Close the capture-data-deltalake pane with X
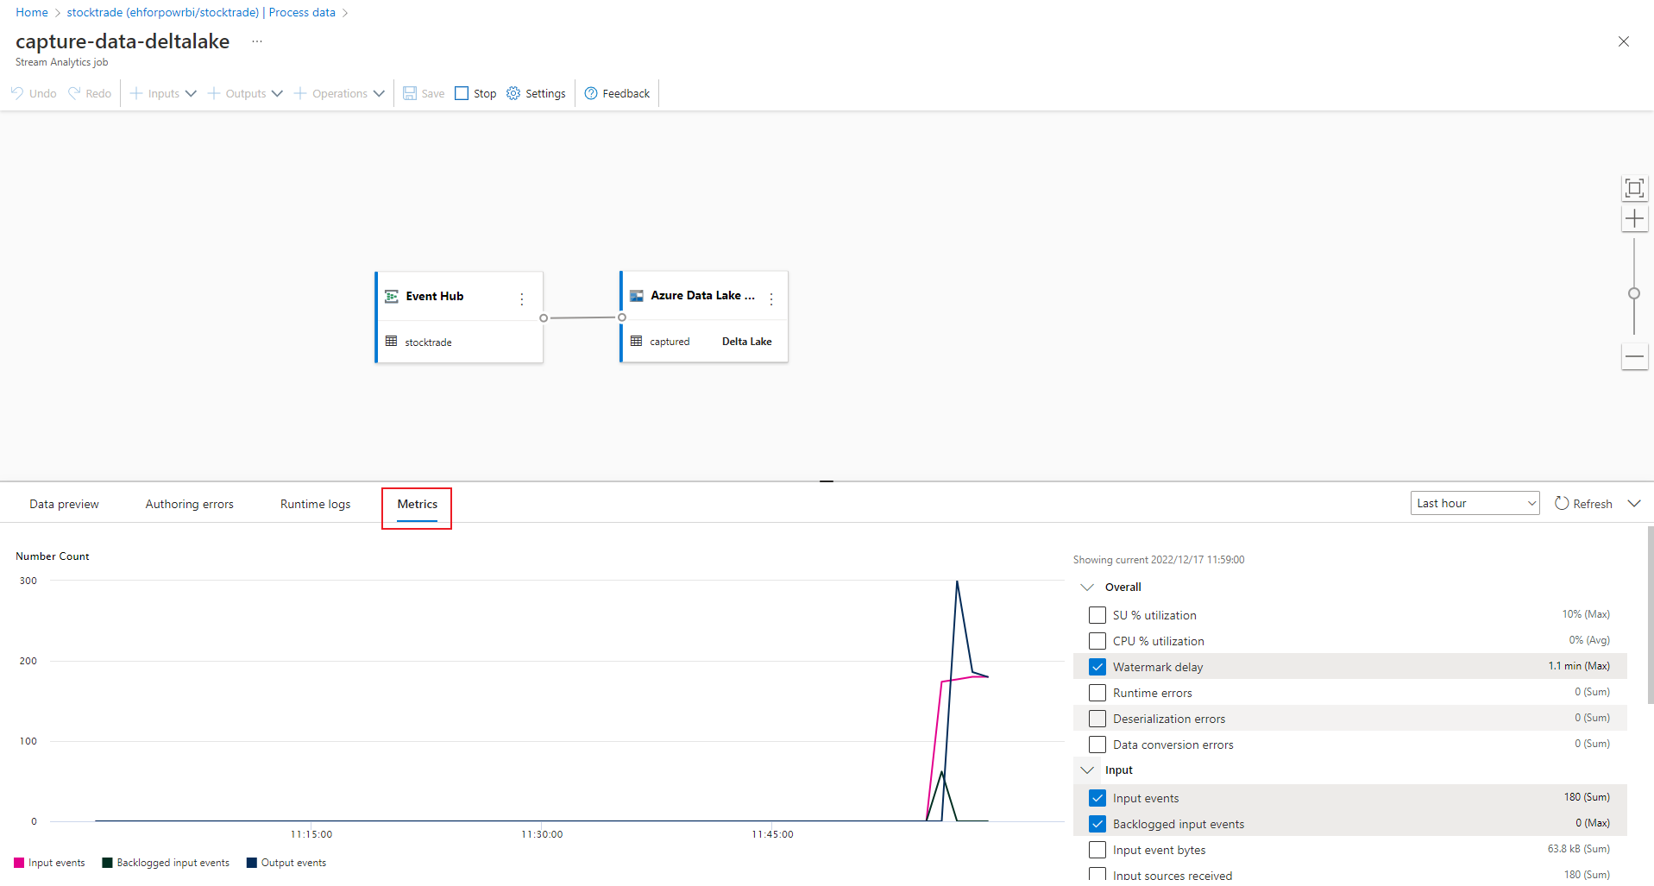1654x886 pixels. tap(1624, 41)
